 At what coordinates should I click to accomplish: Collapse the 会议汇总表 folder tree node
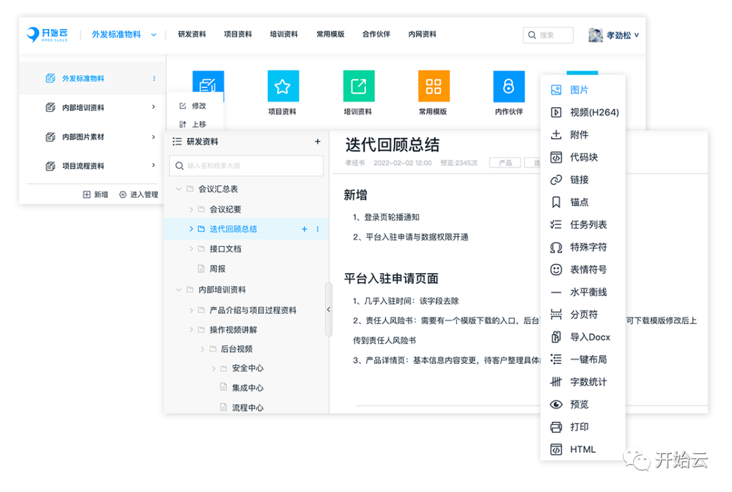click(179, 189)
